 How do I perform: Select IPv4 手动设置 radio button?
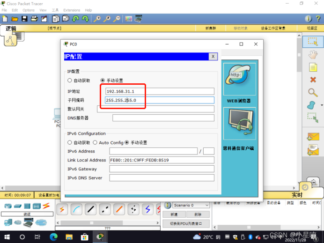103,80
